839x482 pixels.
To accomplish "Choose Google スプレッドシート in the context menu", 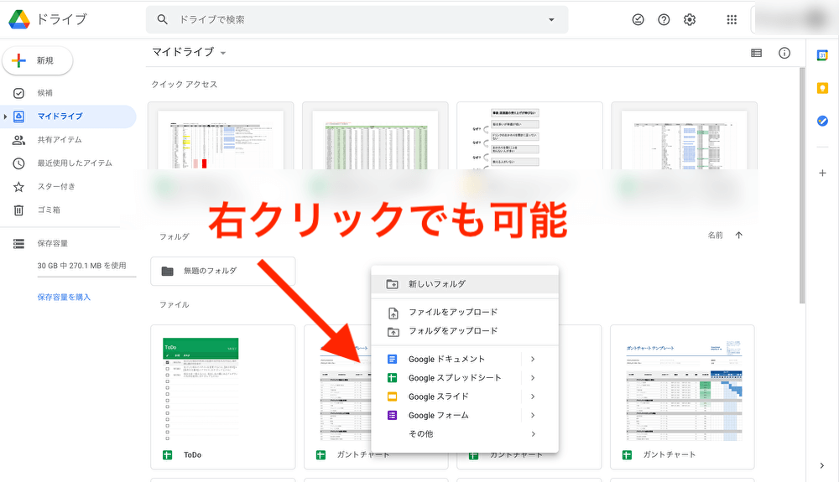I will click(x=465, y=378).
